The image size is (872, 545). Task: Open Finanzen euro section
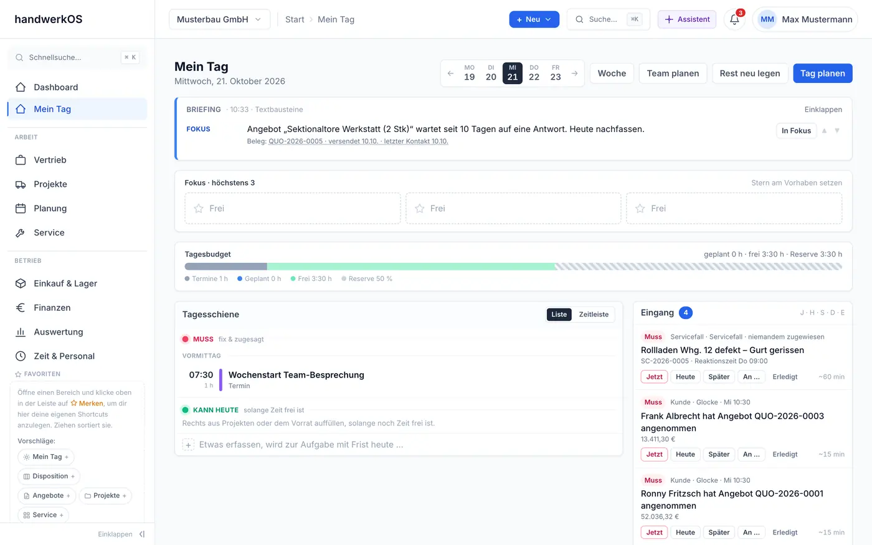tap(77, 308)
